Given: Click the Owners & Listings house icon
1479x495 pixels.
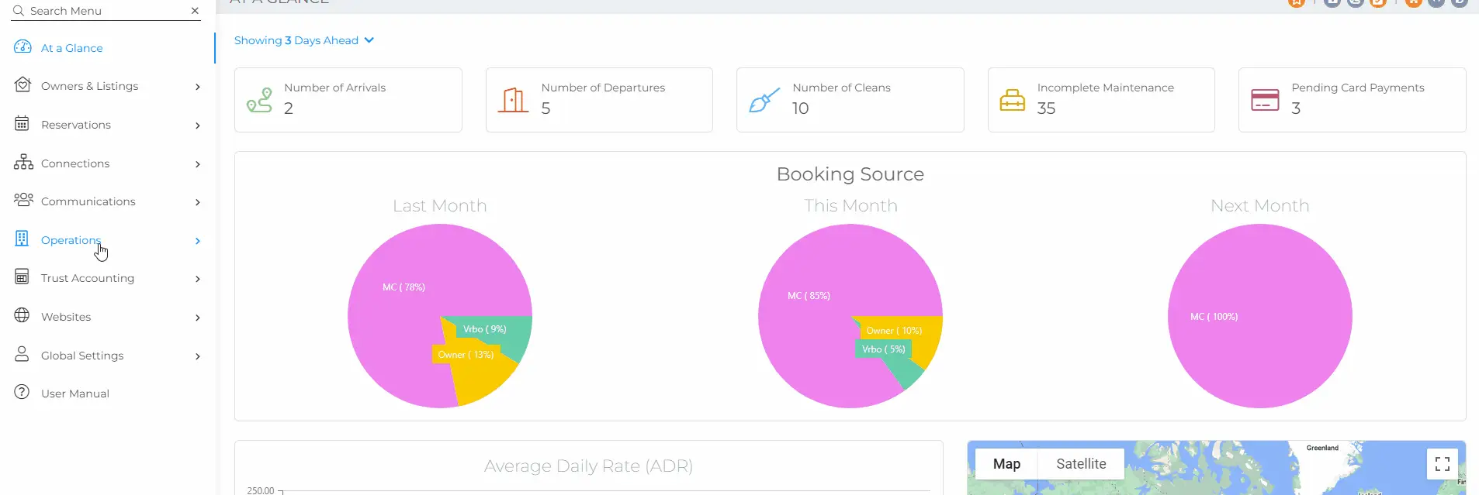Looking at the screenshot, I should pyautogui.click(x=23, y=85).
